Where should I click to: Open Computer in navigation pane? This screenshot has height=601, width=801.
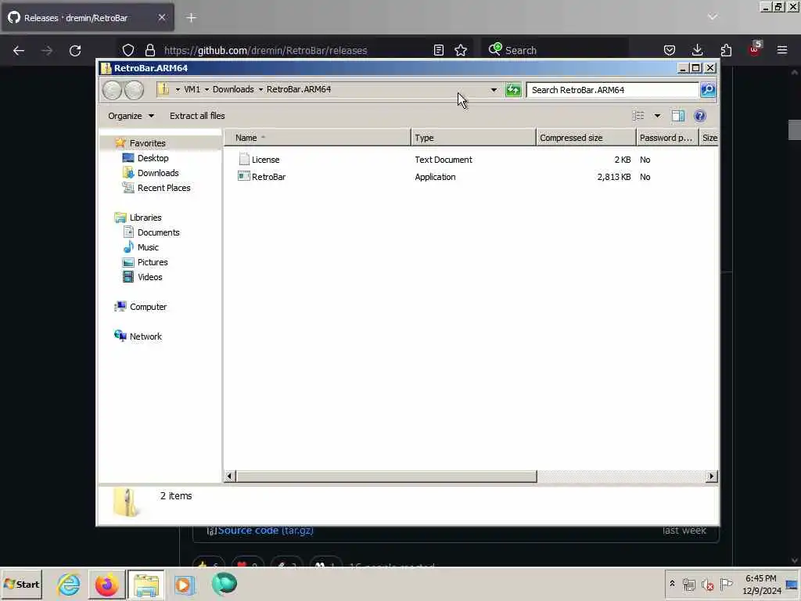pos(148,307)
